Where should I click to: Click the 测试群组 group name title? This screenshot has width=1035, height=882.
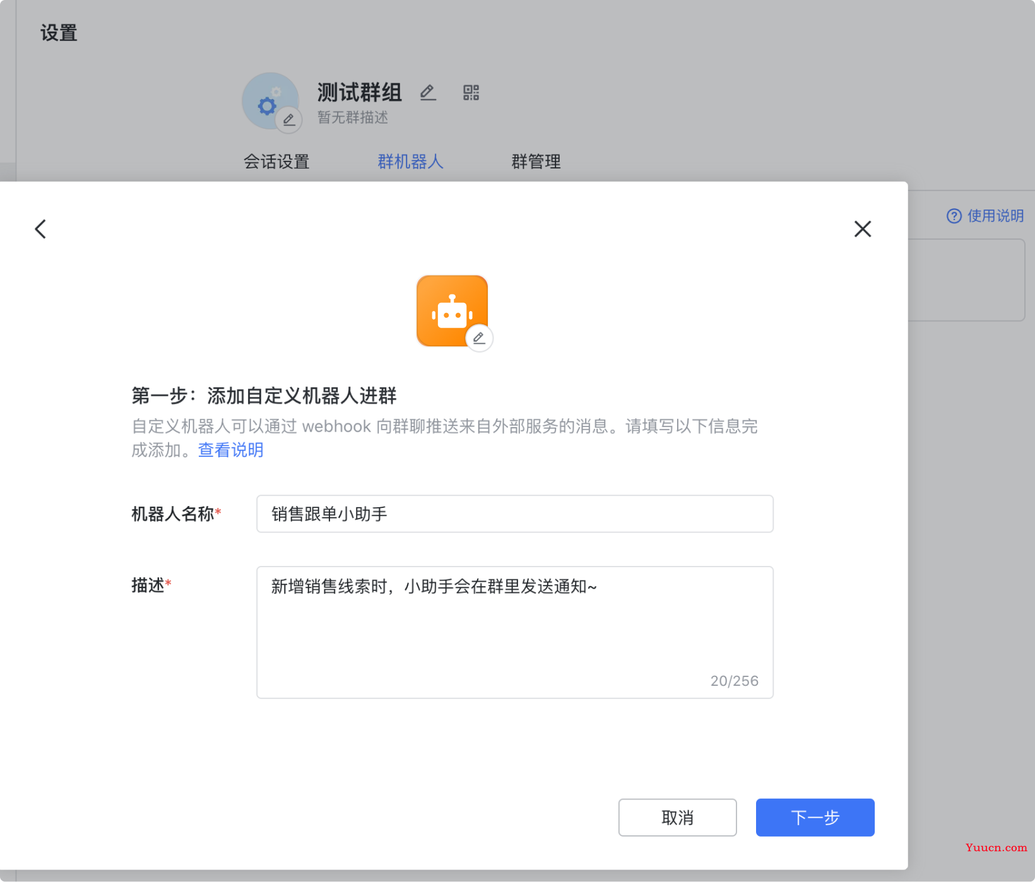tap(359, 93)
